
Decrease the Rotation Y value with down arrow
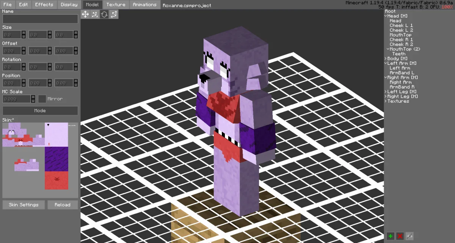click(49, 68)
